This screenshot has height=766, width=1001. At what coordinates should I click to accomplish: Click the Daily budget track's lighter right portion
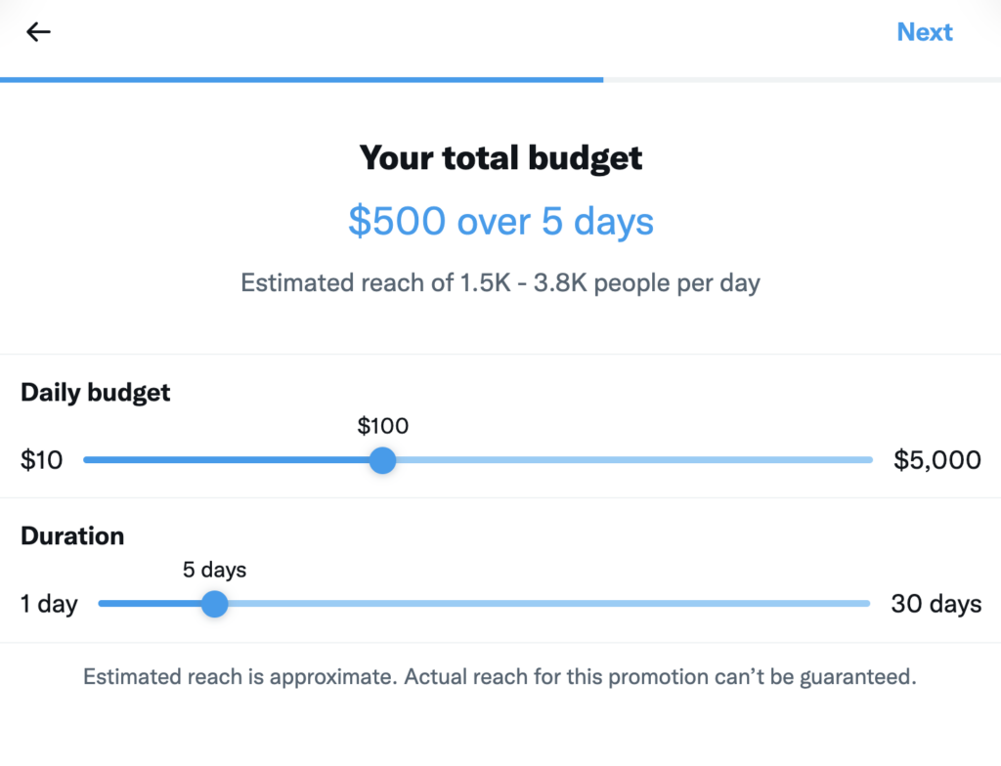[635, 460]
